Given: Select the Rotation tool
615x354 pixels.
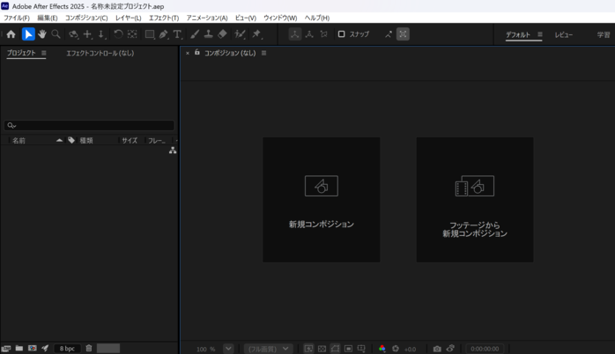Looking at the screenshot, I should point(118,34).
